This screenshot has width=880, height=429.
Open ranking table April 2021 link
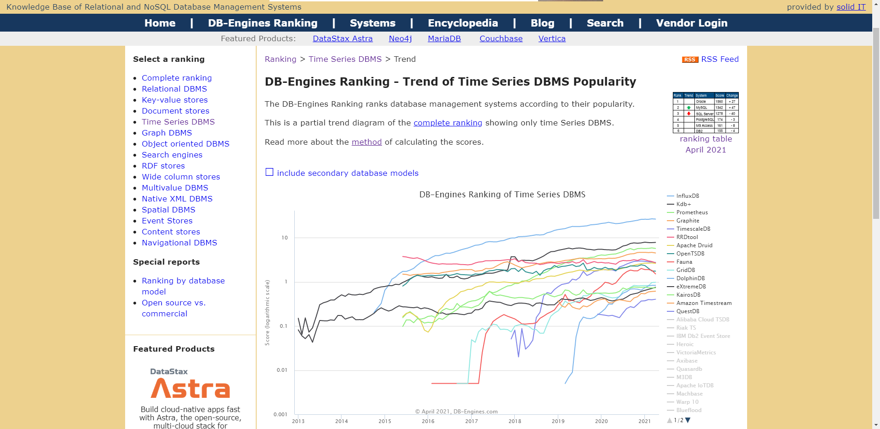click(706, 144)
